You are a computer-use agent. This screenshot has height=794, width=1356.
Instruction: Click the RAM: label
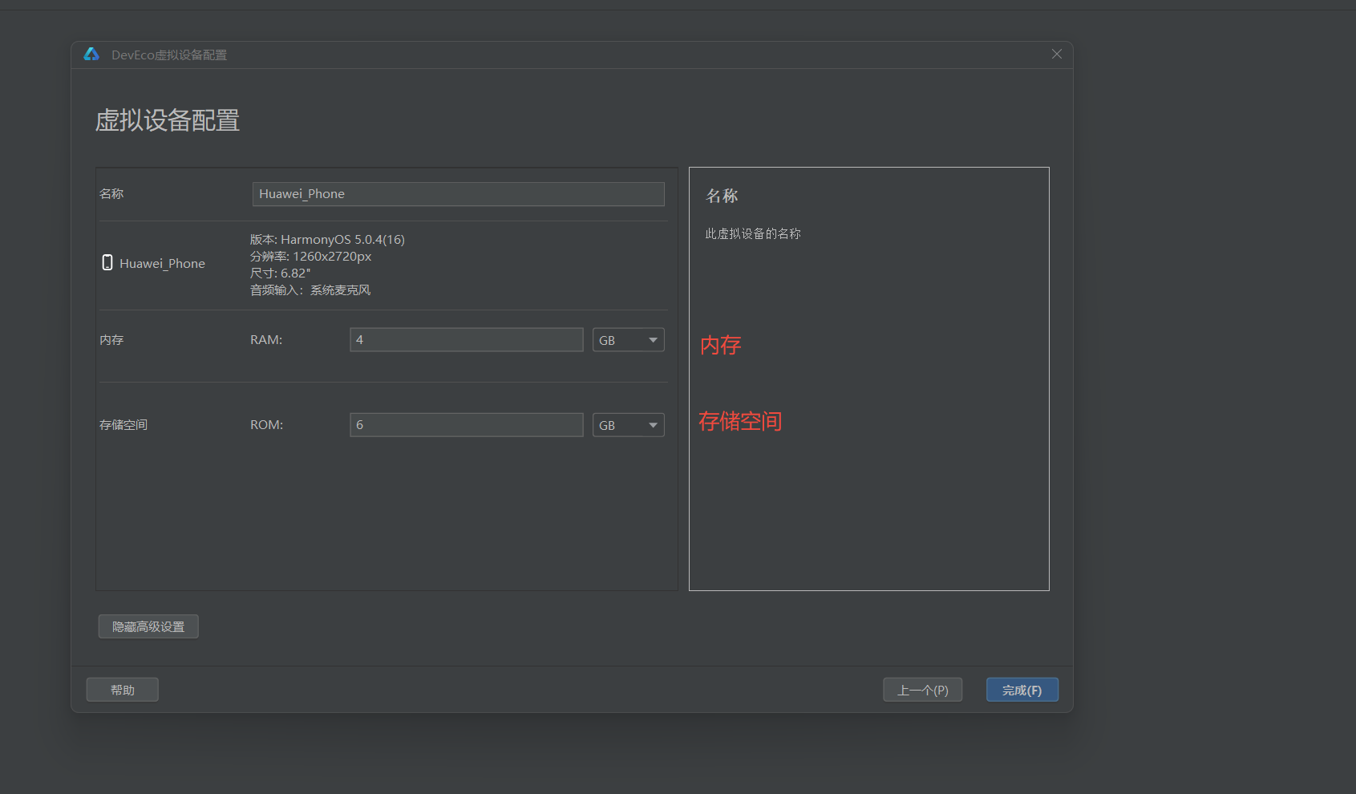pyautogui.click(x=266, y=340)
